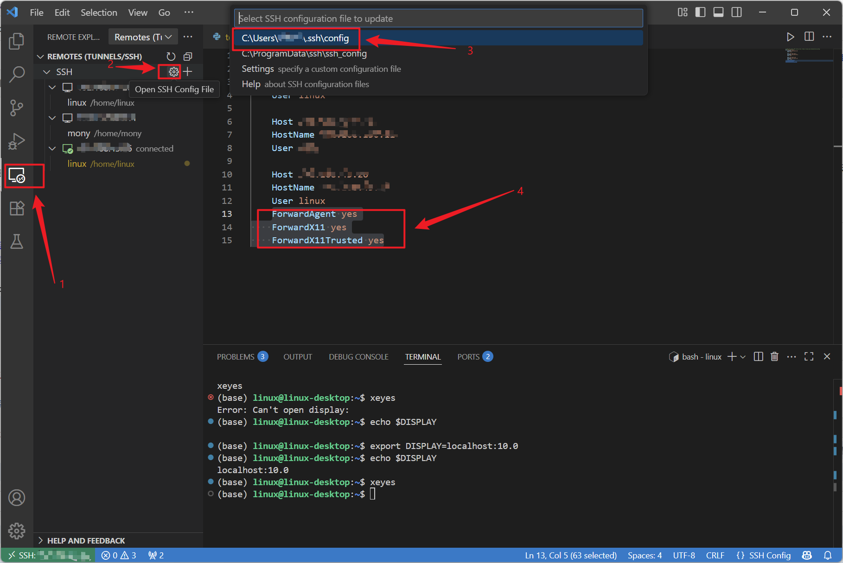Run the file with play button
Viewport: 843px width, 563px height.
click(791, 37)
